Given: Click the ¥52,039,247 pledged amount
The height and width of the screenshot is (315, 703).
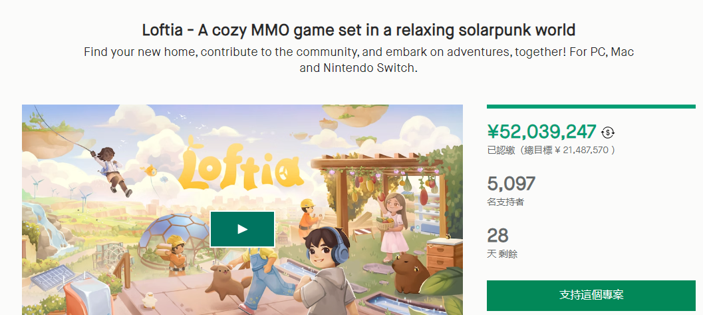Looking at the screenshot, I should pos(542,131).
